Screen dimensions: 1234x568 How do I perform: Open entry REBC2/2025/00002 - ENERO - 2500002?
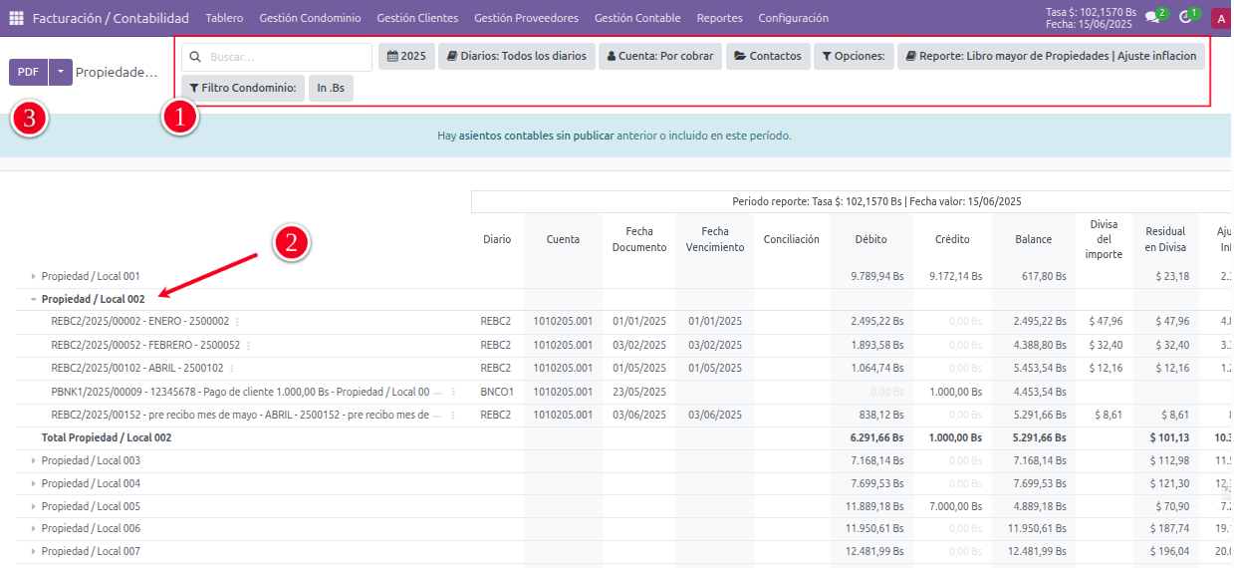coord(140,322)
